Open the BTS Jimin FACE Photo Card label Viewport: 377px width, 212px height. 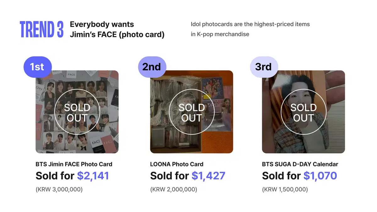tap(74, 164)
